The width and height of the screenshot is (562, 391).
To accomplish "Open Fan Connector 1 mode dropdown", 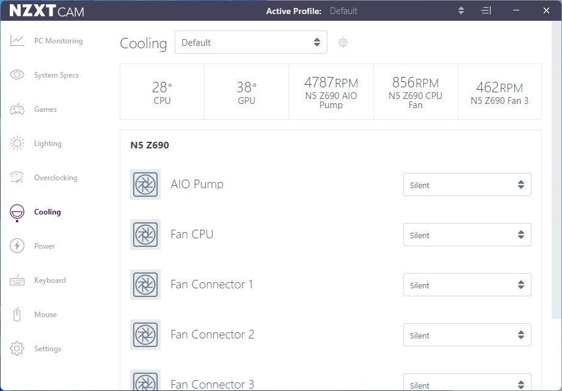I will [467, 285].
